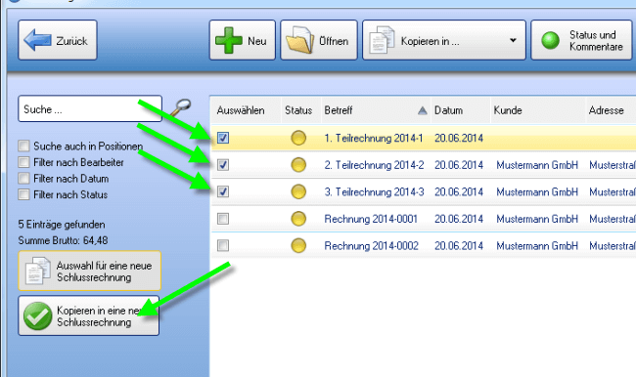Uncheck the 2. Teilrechnung 2014-2 checkbox
This screenshot has width=636, height=377.
click(x=223, y=165)
